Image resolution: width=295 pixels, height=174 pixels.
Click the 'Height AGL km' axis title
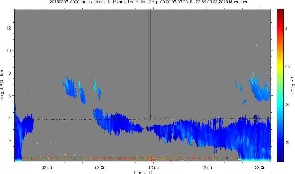pos(2,85)
